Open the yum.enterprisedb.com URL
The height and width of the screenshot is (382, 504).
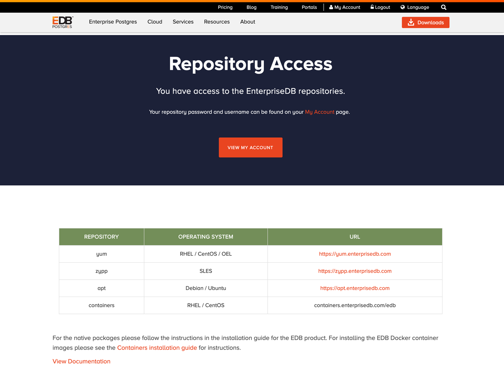coord(355,254)
